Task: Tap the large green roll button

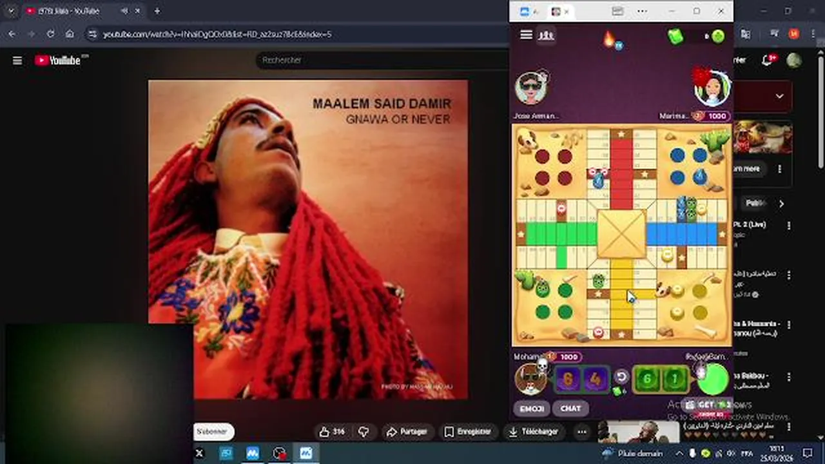Action: coord(713,379)
